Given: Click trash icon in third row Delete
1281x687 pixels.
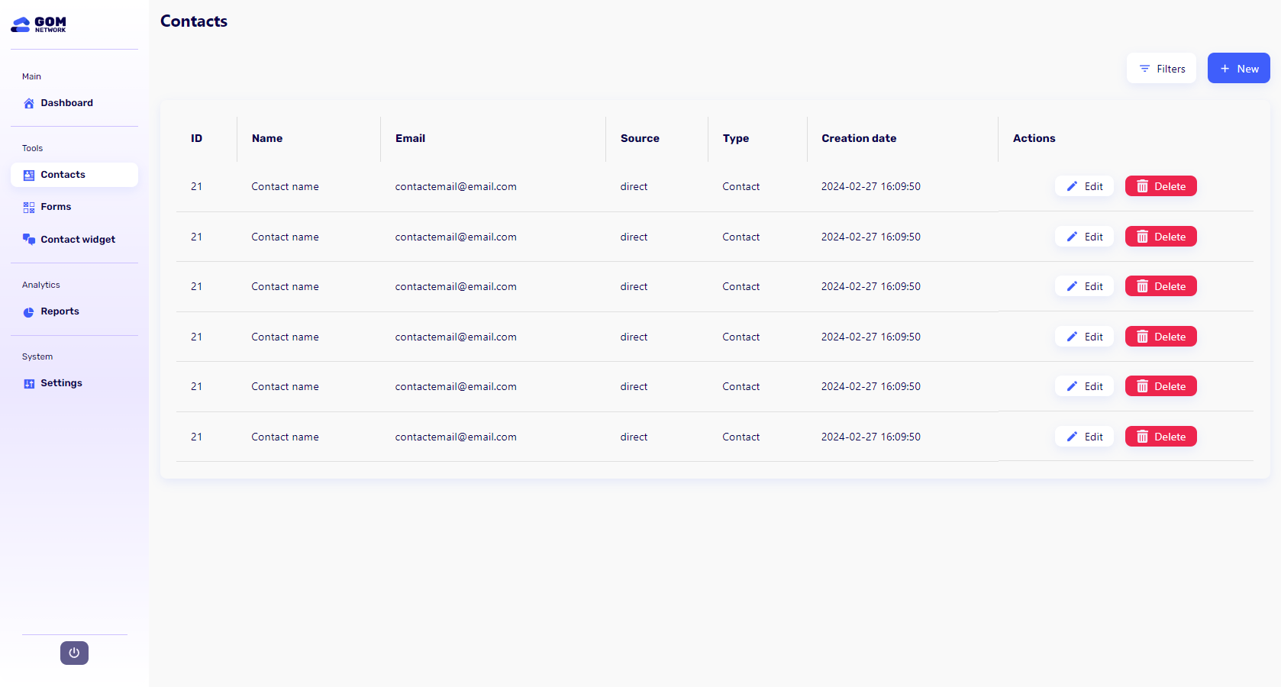Looking at the screenshot, I should [x=1142, y=286].
